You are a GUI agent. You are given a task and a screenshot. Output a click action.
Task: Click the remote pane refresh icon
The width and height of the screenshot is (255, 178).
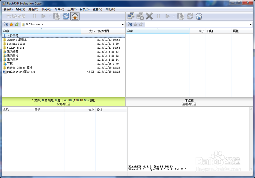tap(190, 16)
